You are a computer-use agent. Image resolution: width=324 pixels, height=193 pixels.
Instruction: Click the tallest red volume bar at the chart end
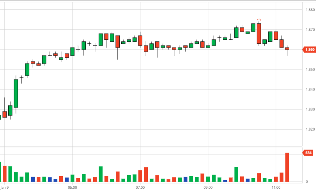[x=287, y=167]
